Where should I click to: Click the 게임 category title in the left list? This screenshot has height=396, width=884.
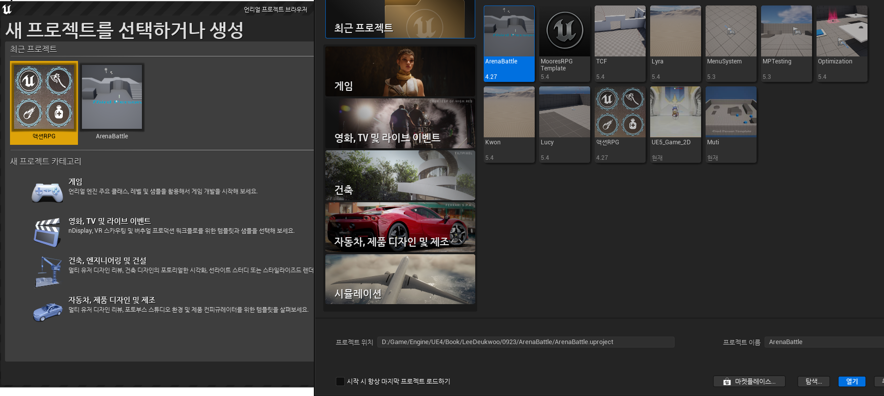(x=75, y=182)
